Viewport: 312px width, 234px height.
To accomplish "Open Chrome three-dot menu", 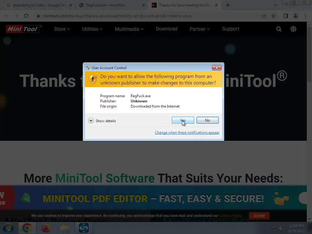I will (x=305, y=16).
